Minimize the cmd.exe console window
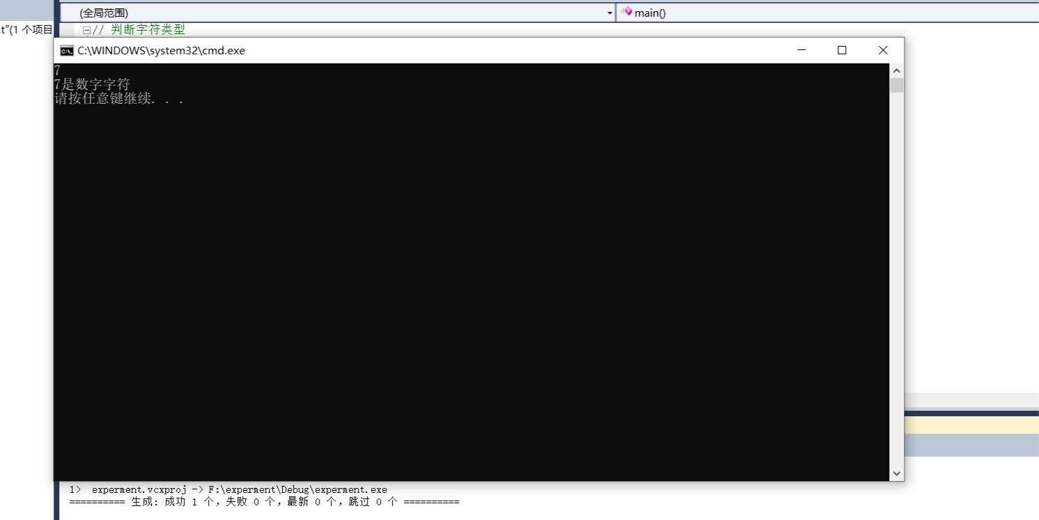 click(802, 50)
